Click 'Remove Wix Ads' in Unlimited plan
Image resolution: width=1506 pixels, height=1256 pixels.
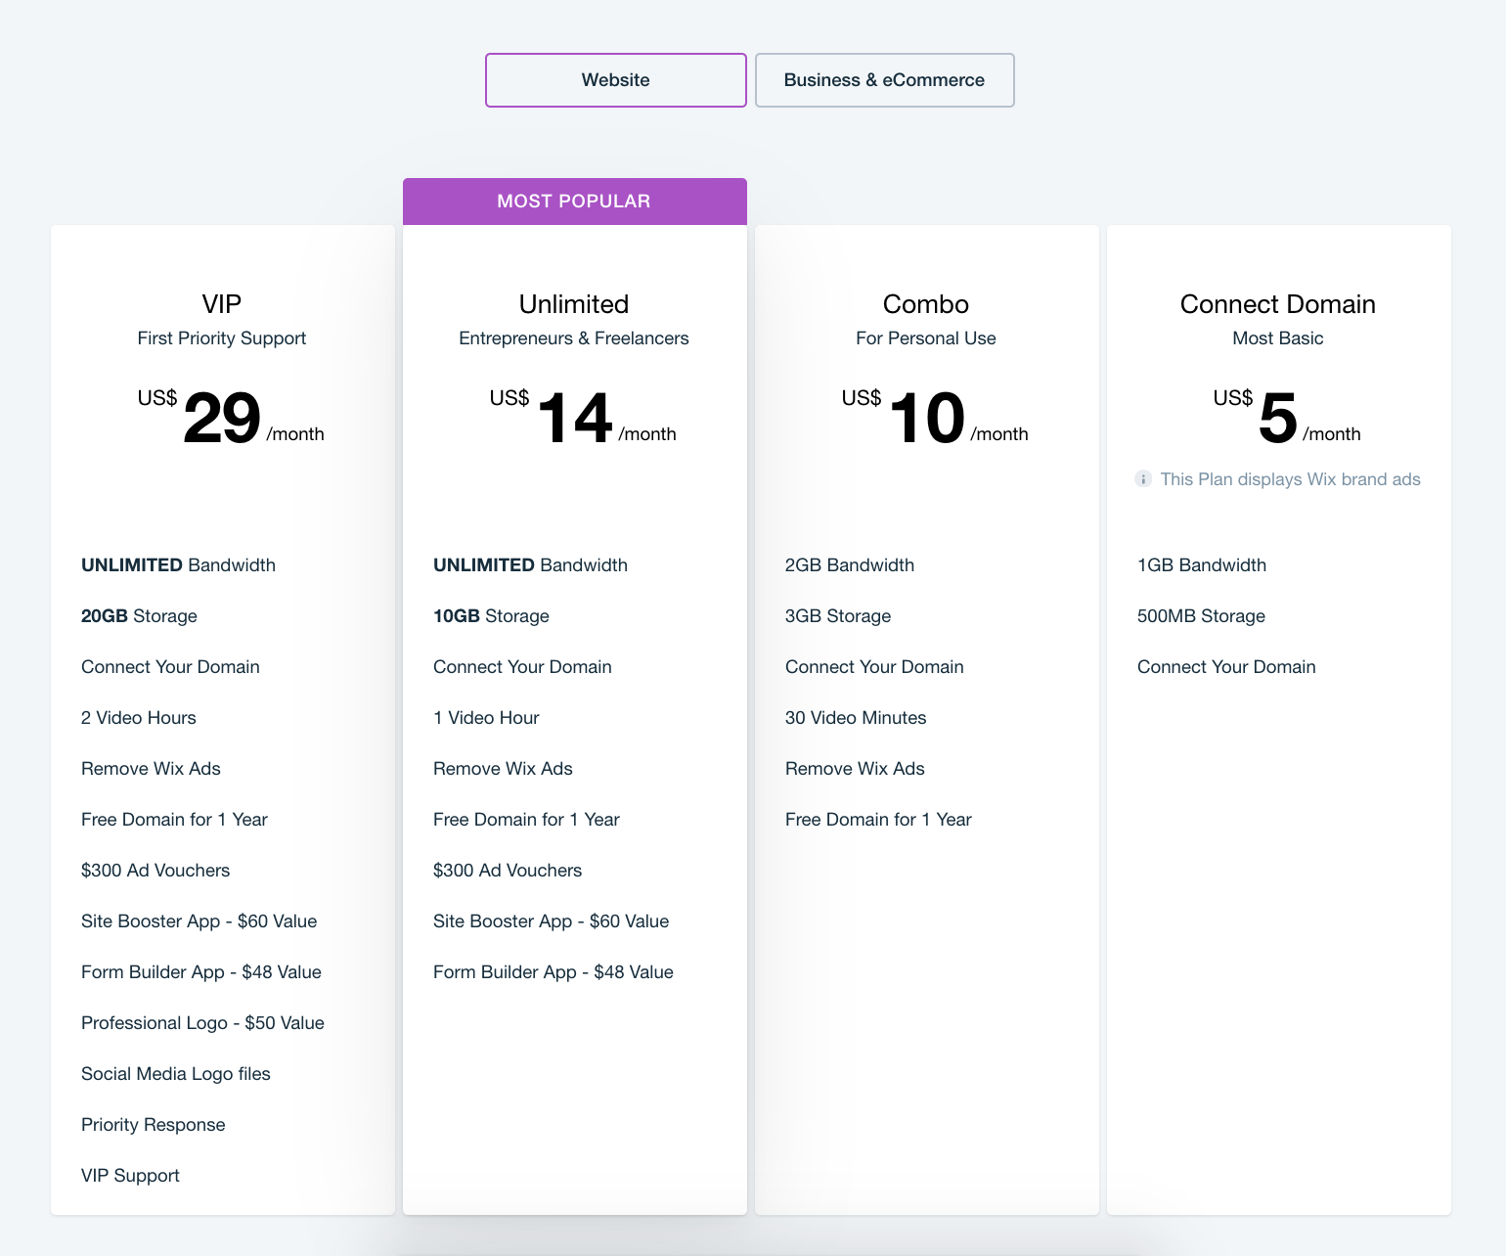tap(503, 769)
